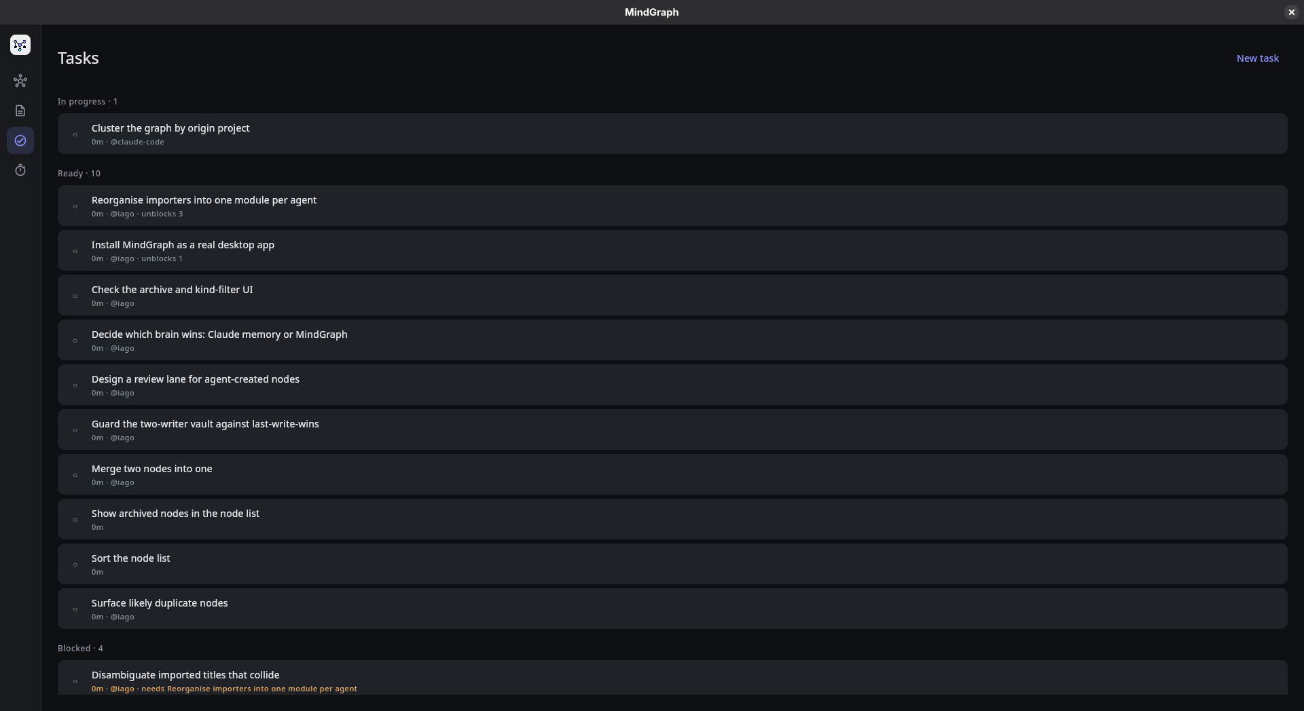Toggle status circle for Design a review lane
Viewport: 1304px width, 711px height.
pos(75,385)
